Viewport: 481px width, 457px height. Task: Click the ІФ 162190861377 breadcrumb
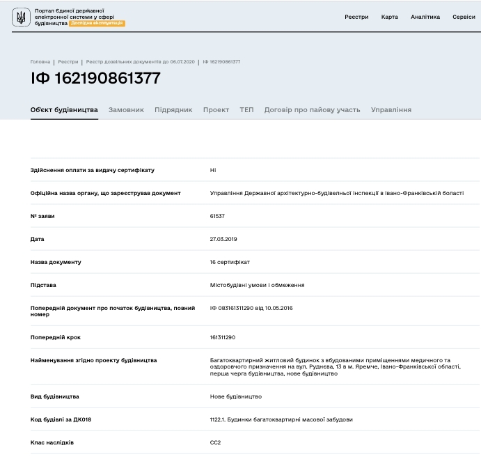coord(221,62)
